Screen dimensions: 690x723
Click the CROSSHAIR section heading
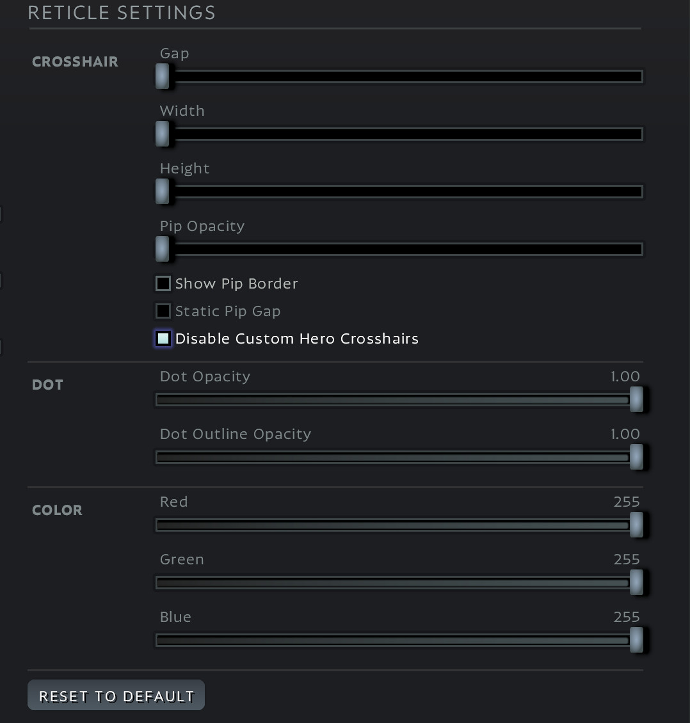pyautogui.click(x=75, y=62)
